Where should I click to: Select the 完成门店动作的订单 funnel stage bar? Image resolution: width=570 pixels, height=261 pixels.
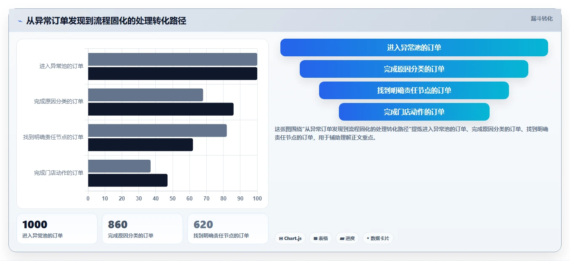pyautogui.click(x=414, y=112)
